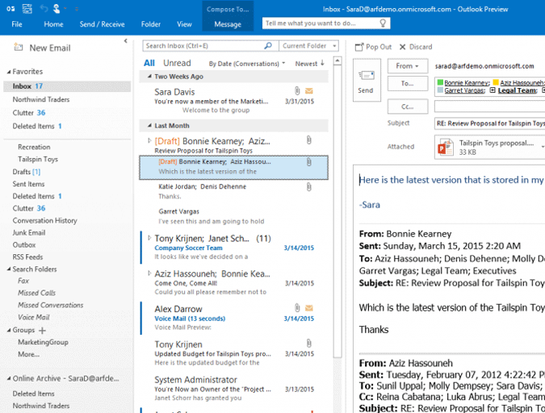The width and height of the screenshot is (545, 413).
Task: Open the From account dropdown
Action: click(x=407, y=66)
